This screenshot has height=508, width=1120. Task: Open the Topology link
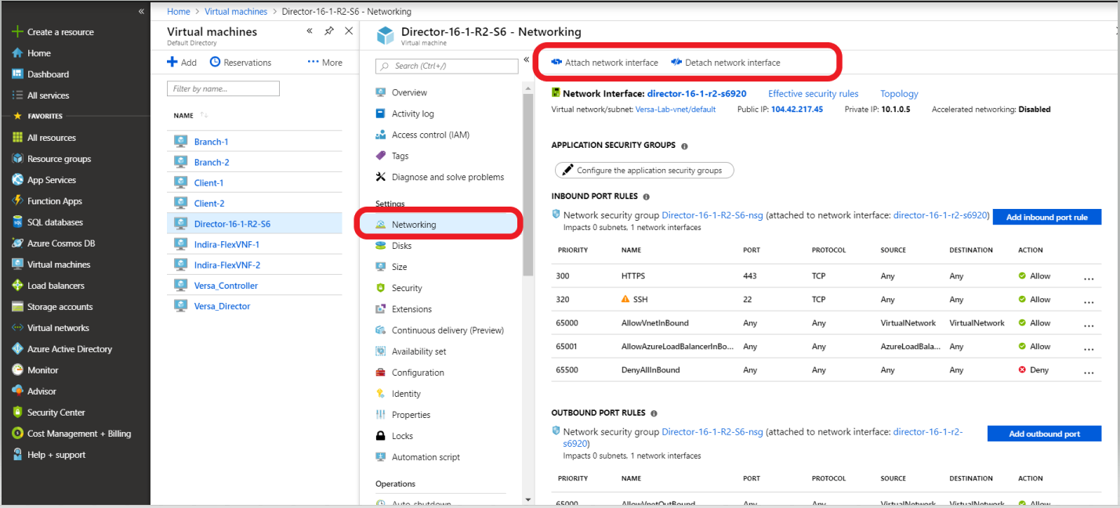pyautogui.click(x=899, y=94)
